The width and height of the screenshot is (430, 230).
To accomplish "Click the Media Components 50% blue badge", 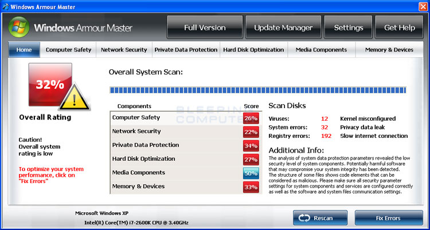I will click(x=251, y=173).
